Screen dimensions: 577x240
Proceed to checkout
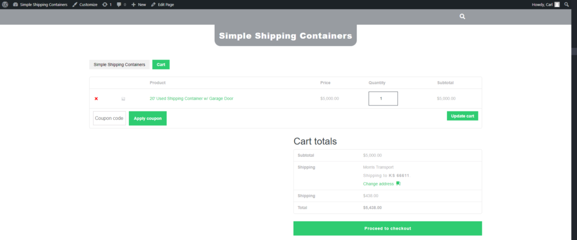pos(387,228)
